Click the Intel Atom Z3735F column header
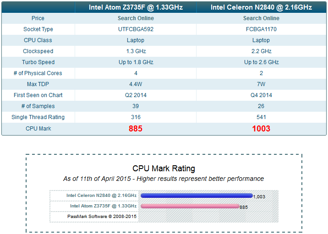Viewport: 328px width, 234px height. click(x=136, y=7)
